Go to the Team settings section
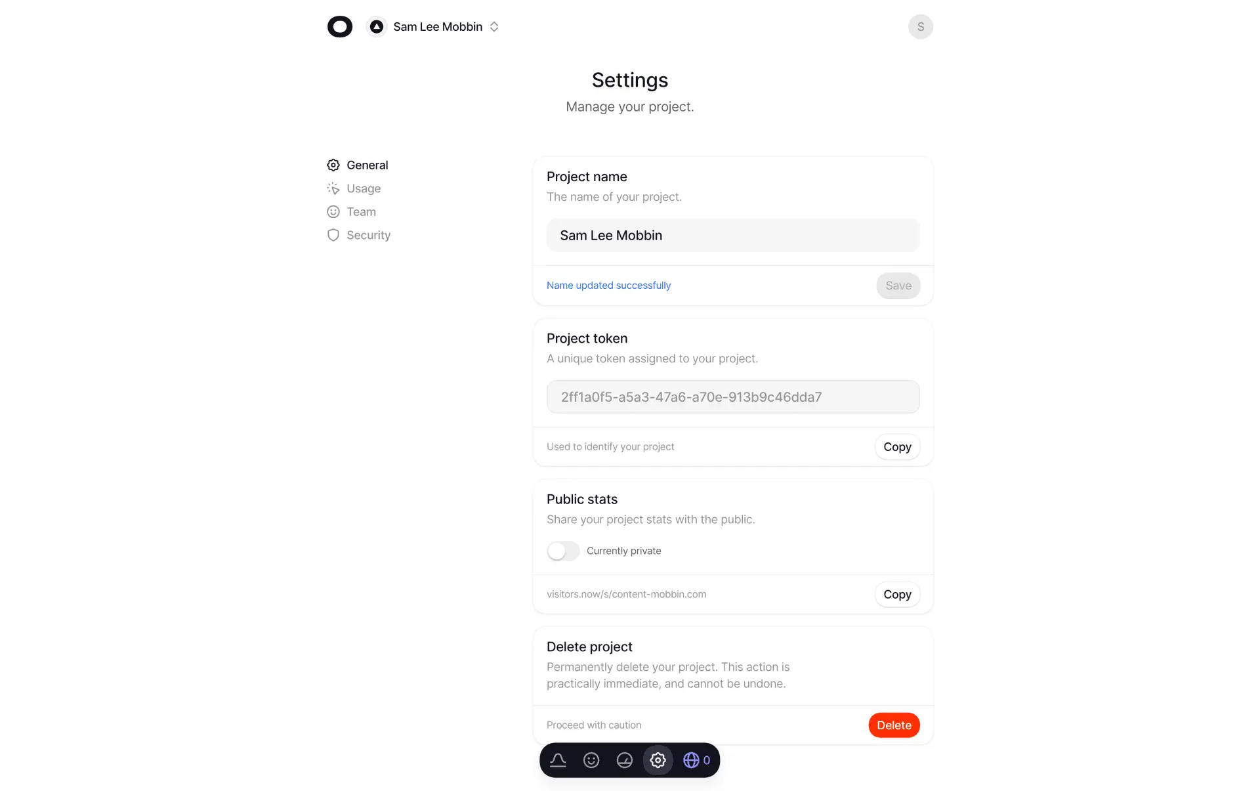1260x791 pixels. pos(352,211)
